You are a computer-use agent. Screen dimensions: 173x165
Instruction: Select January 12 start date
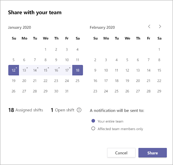click(x=14, y=70)
